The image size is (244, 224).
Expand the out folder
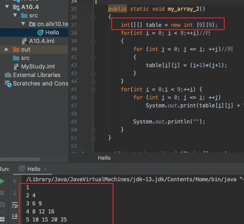pos(6,50)
